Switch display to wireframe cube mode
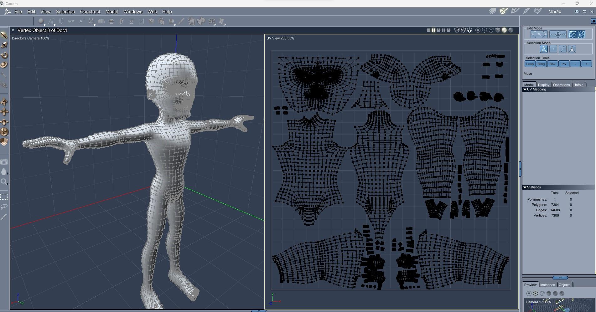The image size is (596, 312). point(491,30)
